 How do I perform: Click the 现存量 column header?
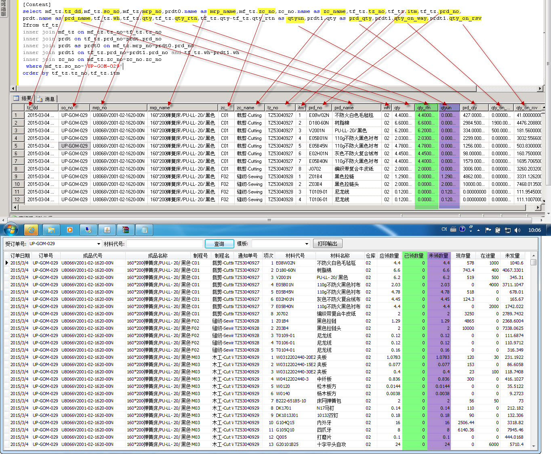(x=463, y=256)
